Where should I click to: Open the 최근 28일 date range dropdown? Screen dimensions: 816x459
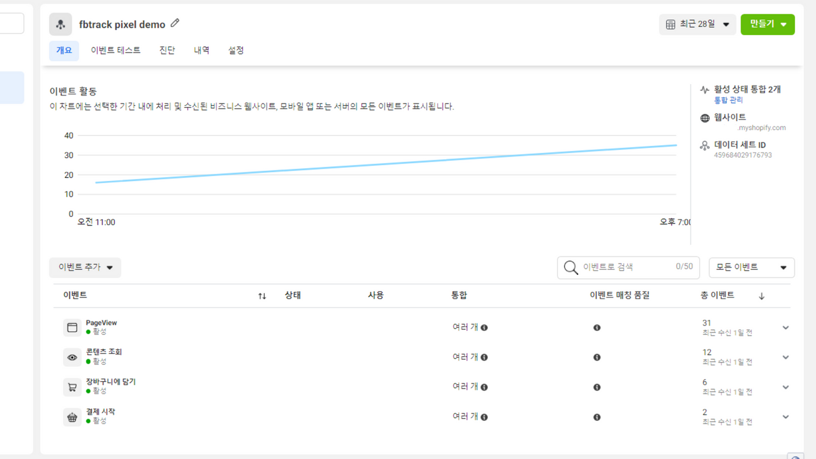click(697, 24)
